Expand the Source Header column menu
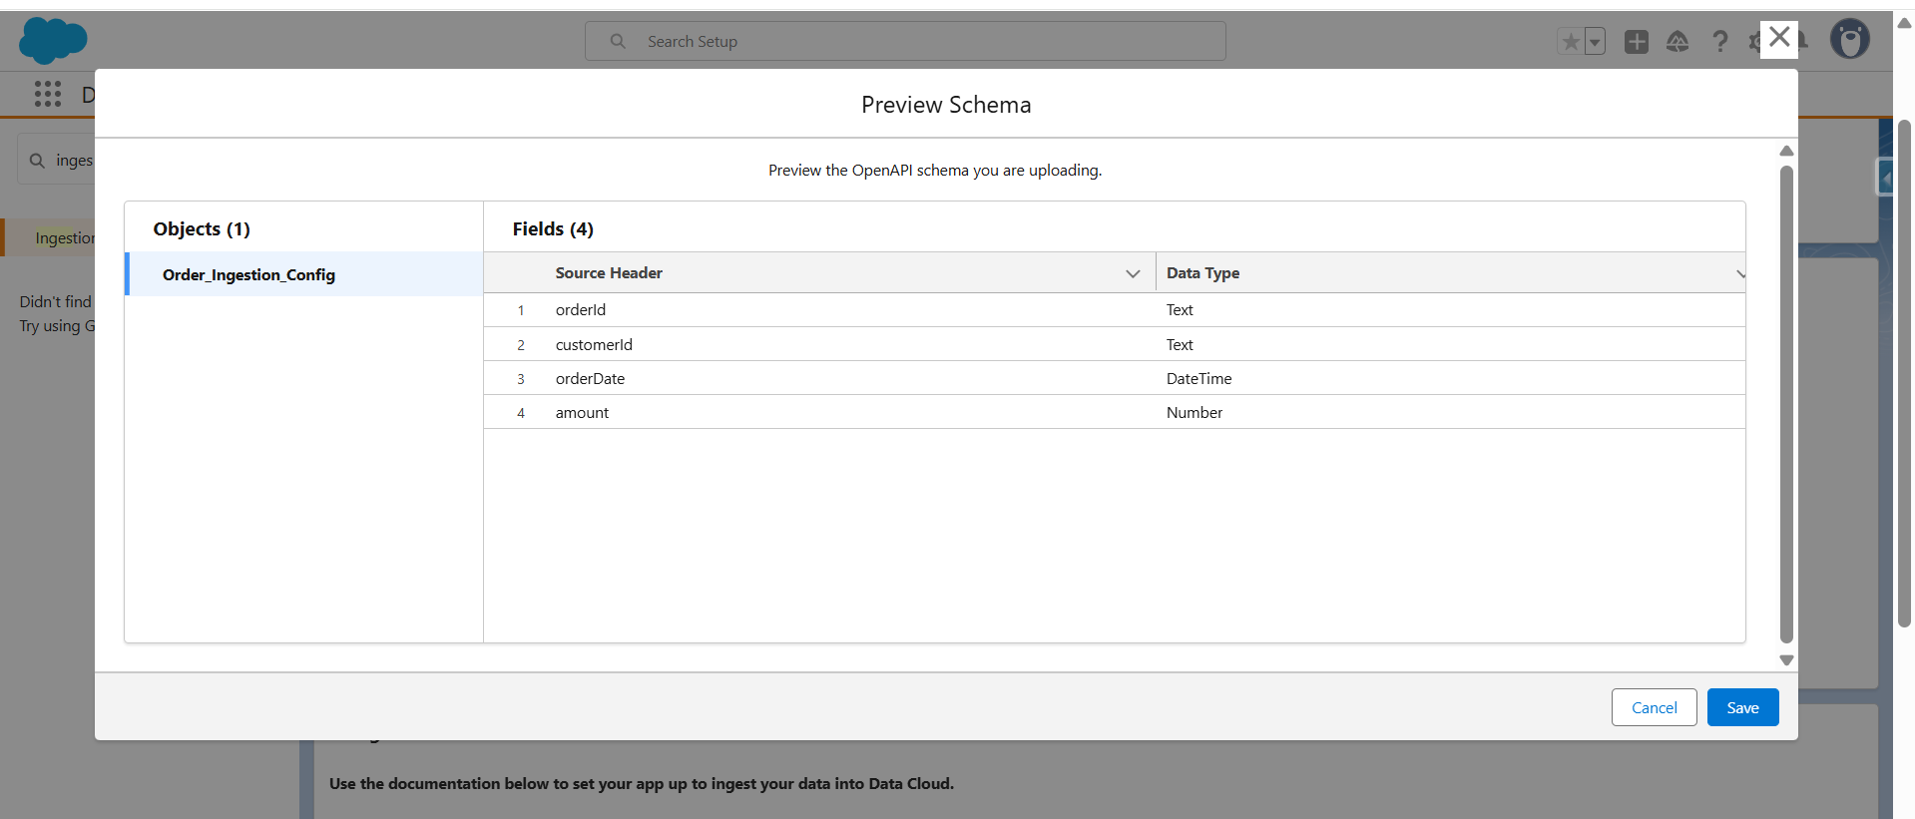This screenshot has height=819, width=1915. point(1133,273)
